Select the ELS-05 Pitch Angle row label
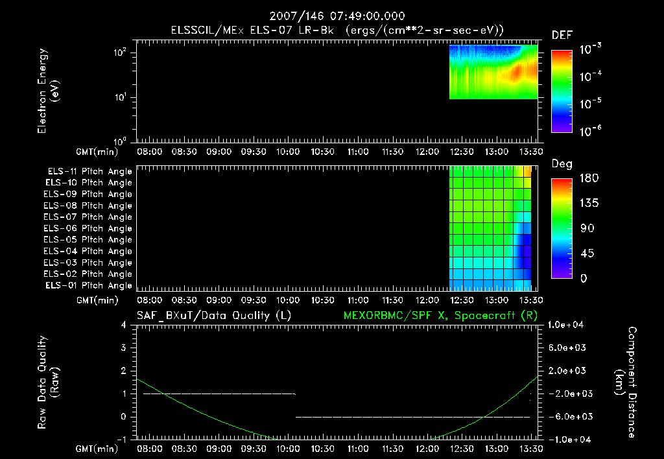Image resolution: width=664 pixels, height=459 pixels. [x=88, y=240]
